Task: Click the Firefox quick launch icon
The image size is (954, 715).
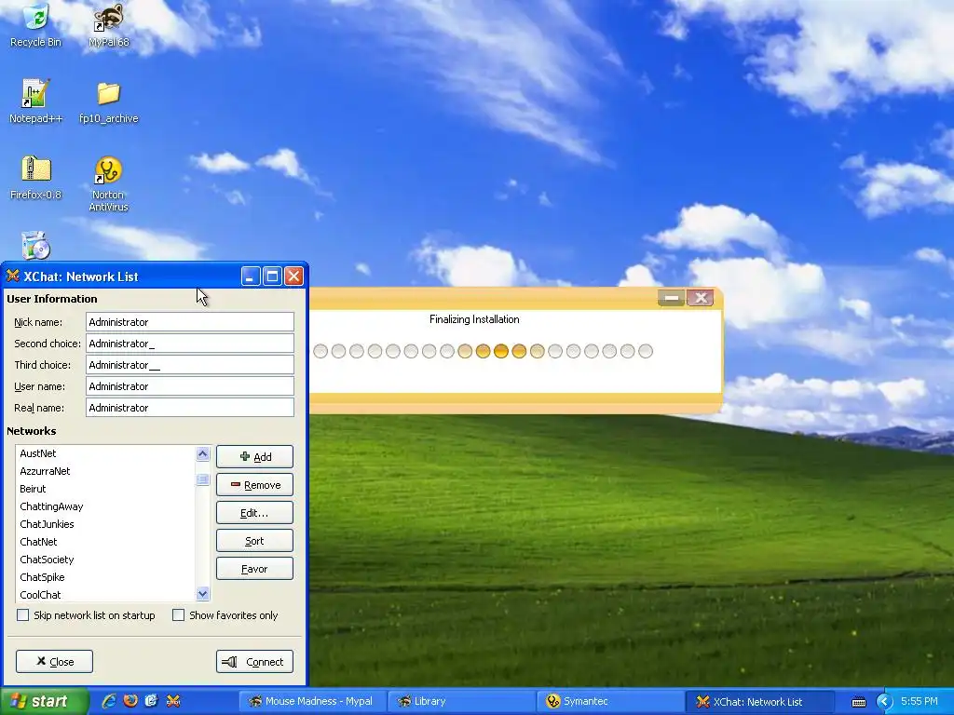Action: [130, 701]
